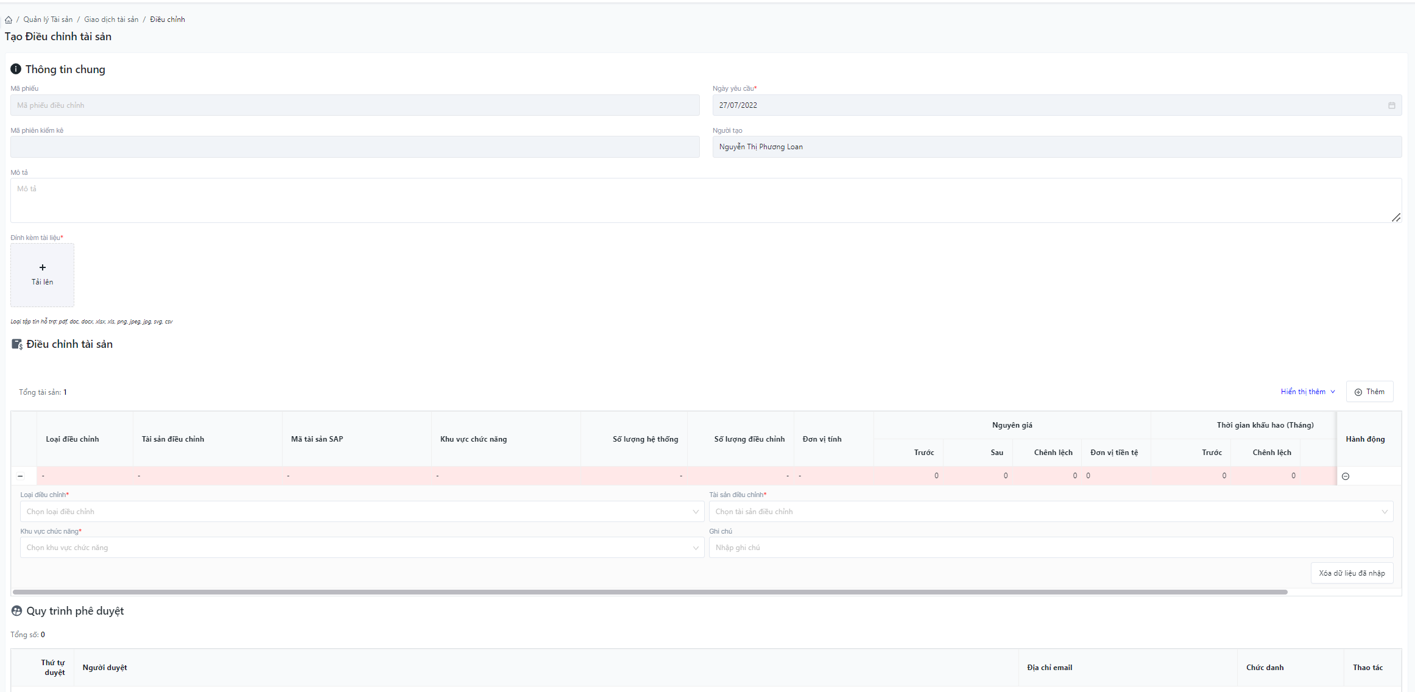Click the Thông tin chung info icon

pyautogui.click(x=16, y=69)
